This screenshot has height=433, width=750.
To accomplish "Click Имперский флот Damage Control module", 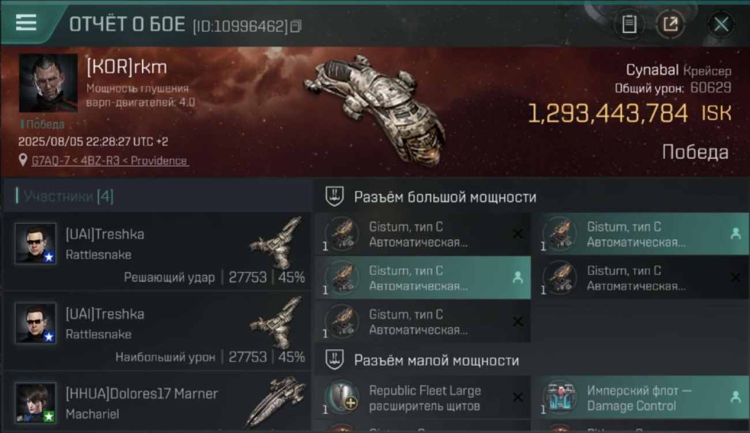I will (640, 397).
